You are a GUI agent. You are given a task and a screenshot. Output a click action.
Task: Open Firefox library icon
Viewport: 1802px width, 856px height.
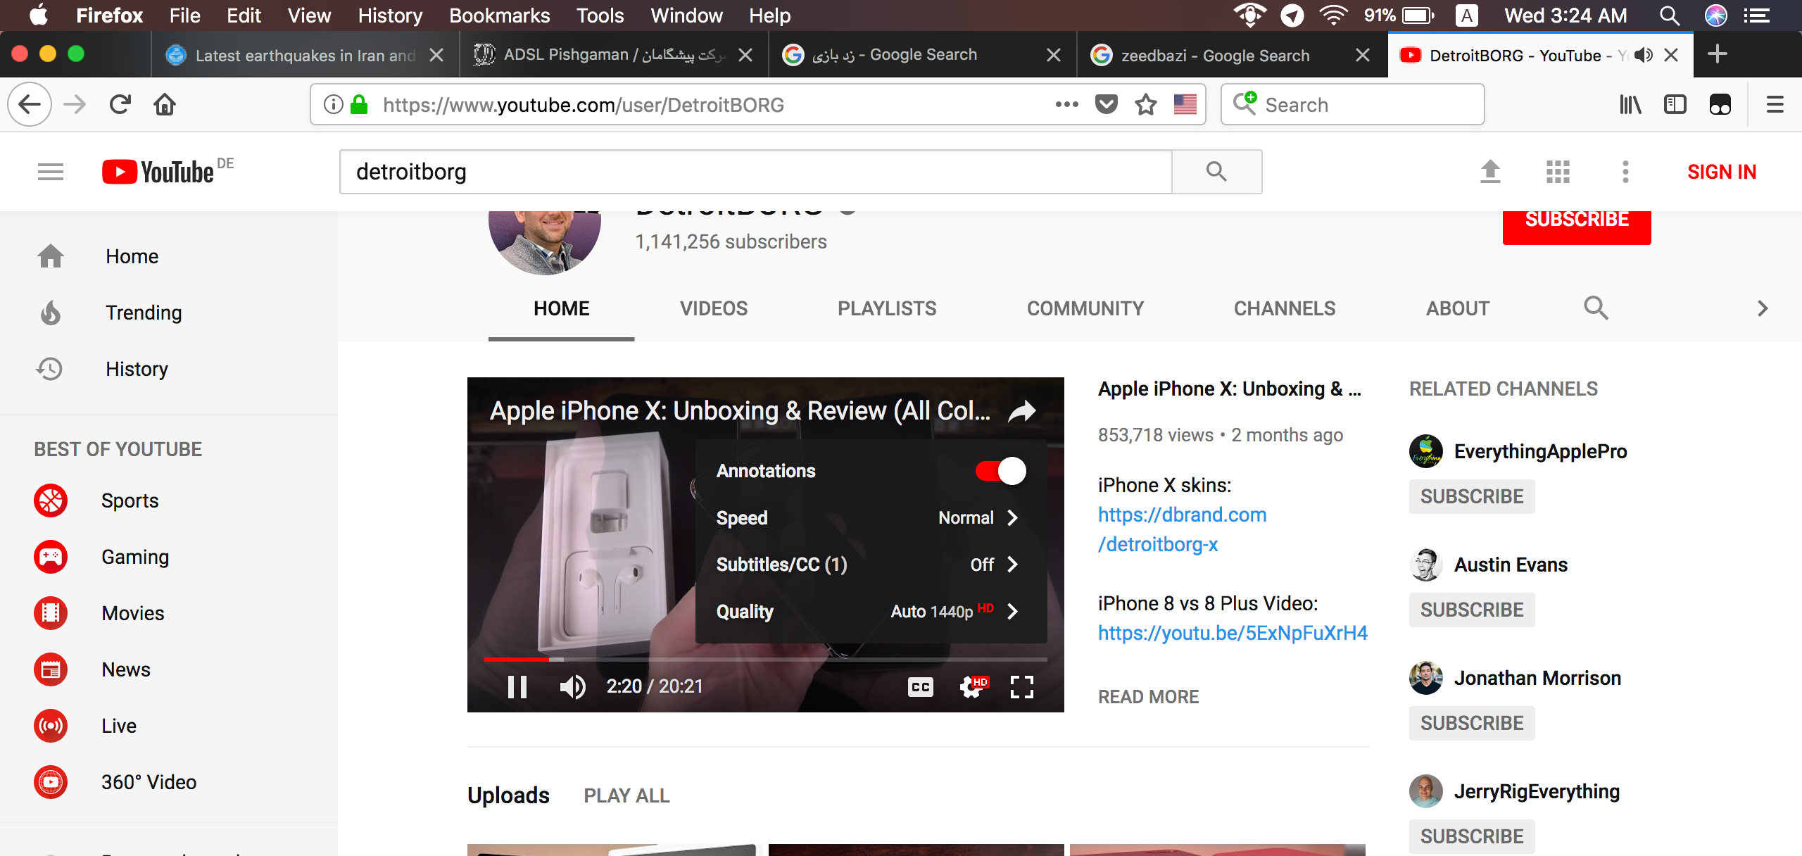1630,105
